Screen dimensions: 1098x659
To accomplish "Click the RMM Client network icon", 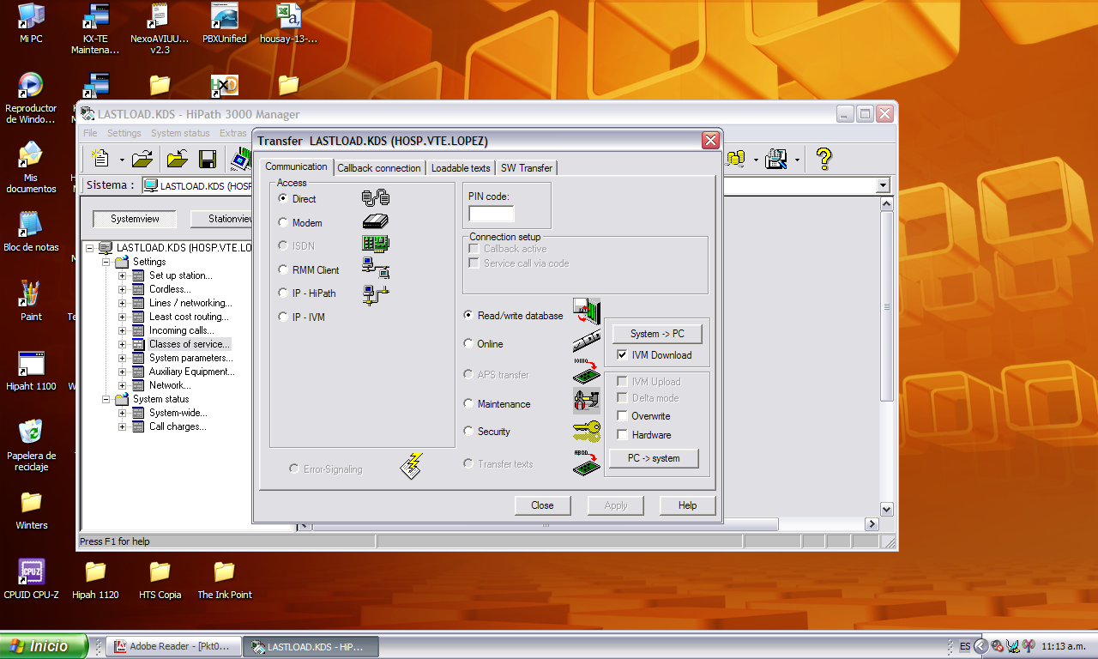I will (376, 269).
